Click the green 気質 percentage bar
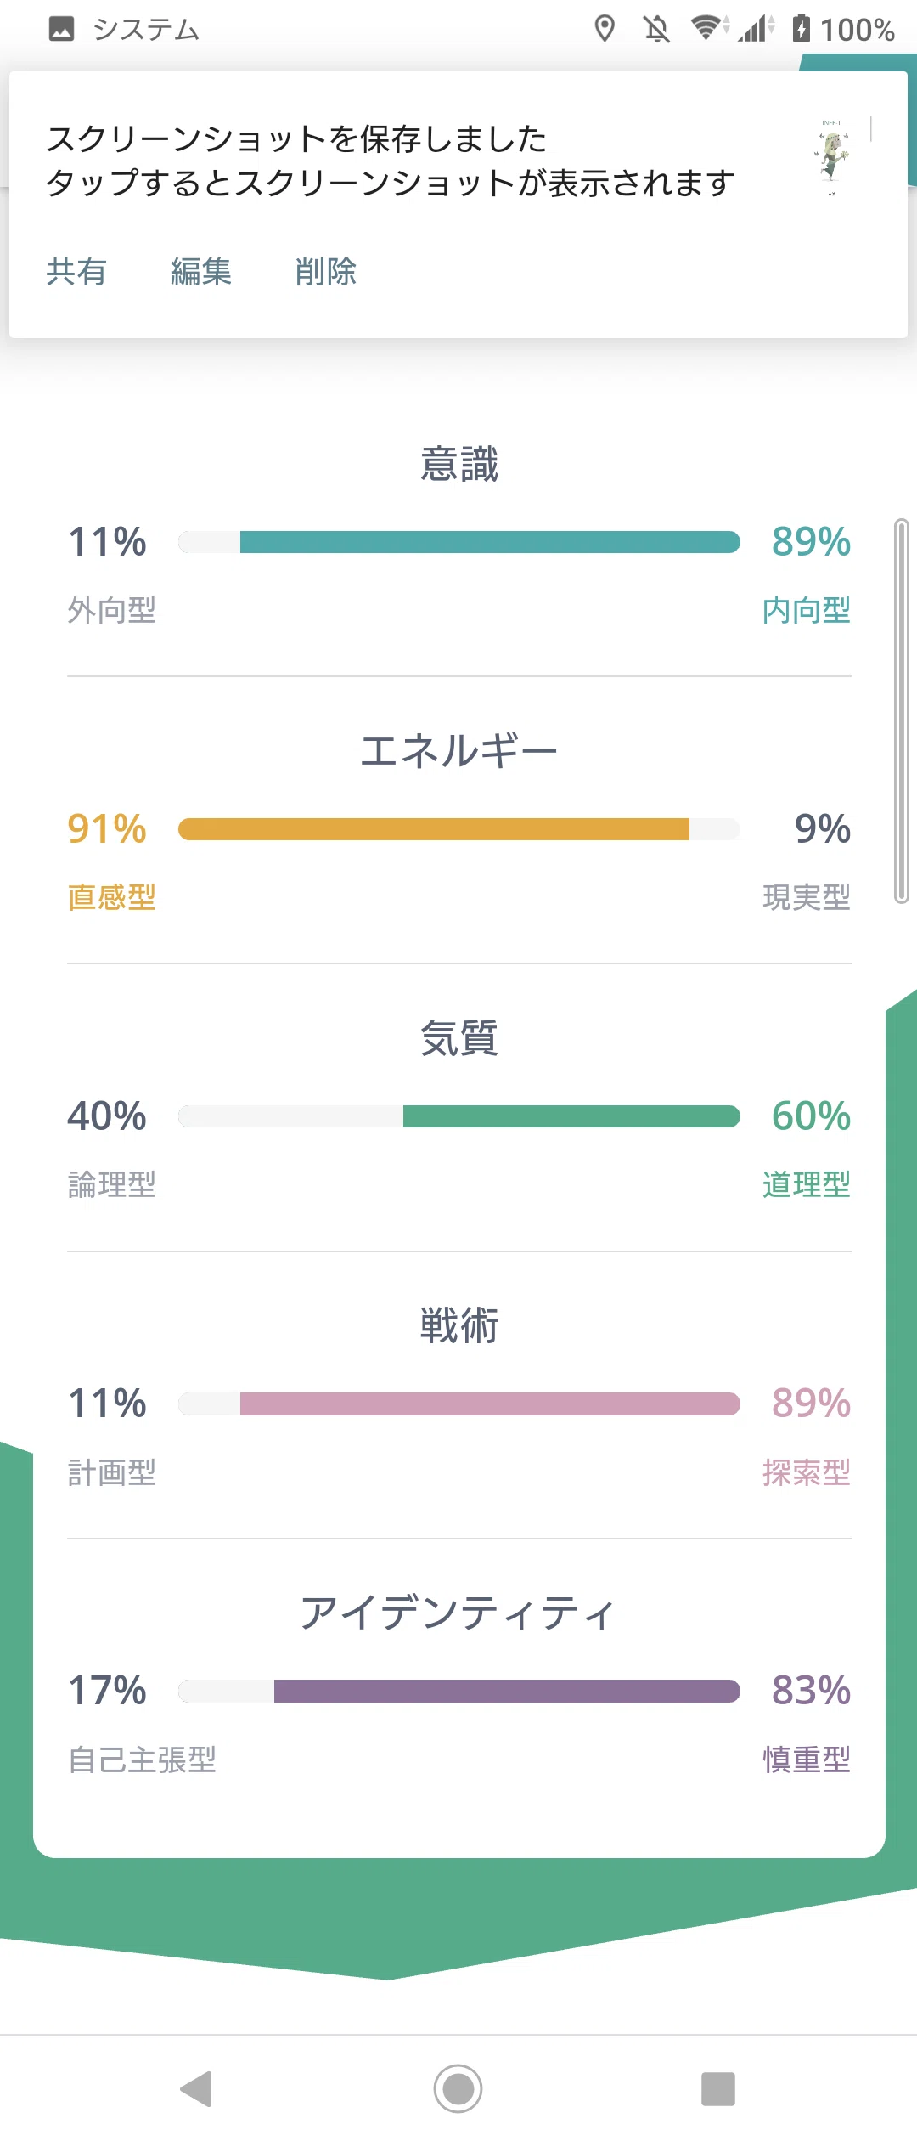Screen dimensions: 917x2141 point(459,1116)
